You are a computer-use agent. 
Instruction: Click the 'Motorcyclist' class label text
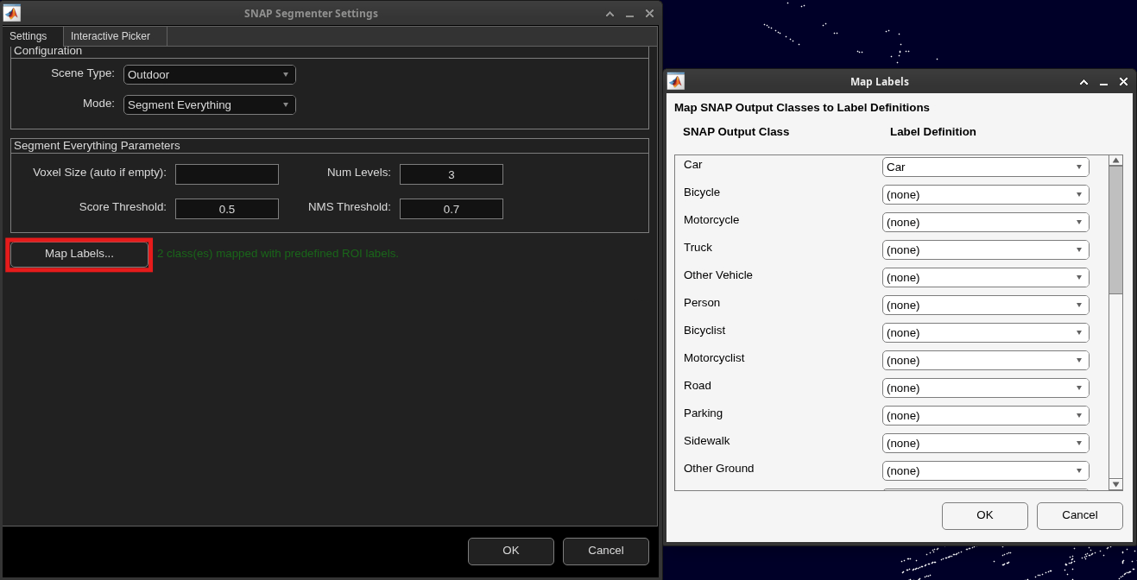(x=714, y=358)
